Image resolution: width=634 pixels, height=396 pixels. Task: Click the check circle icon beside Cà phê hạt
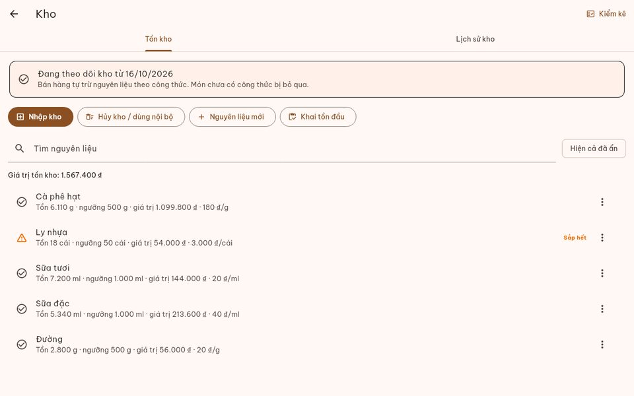click(x=22, y=202)
